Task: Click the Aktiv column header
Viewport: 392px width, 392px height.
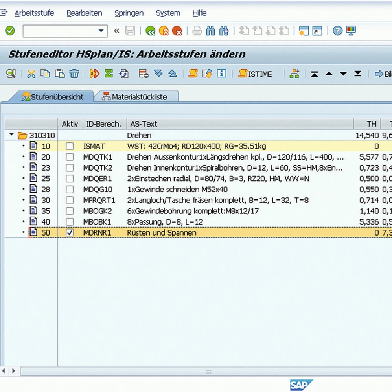Action: (x=70, y=124)
